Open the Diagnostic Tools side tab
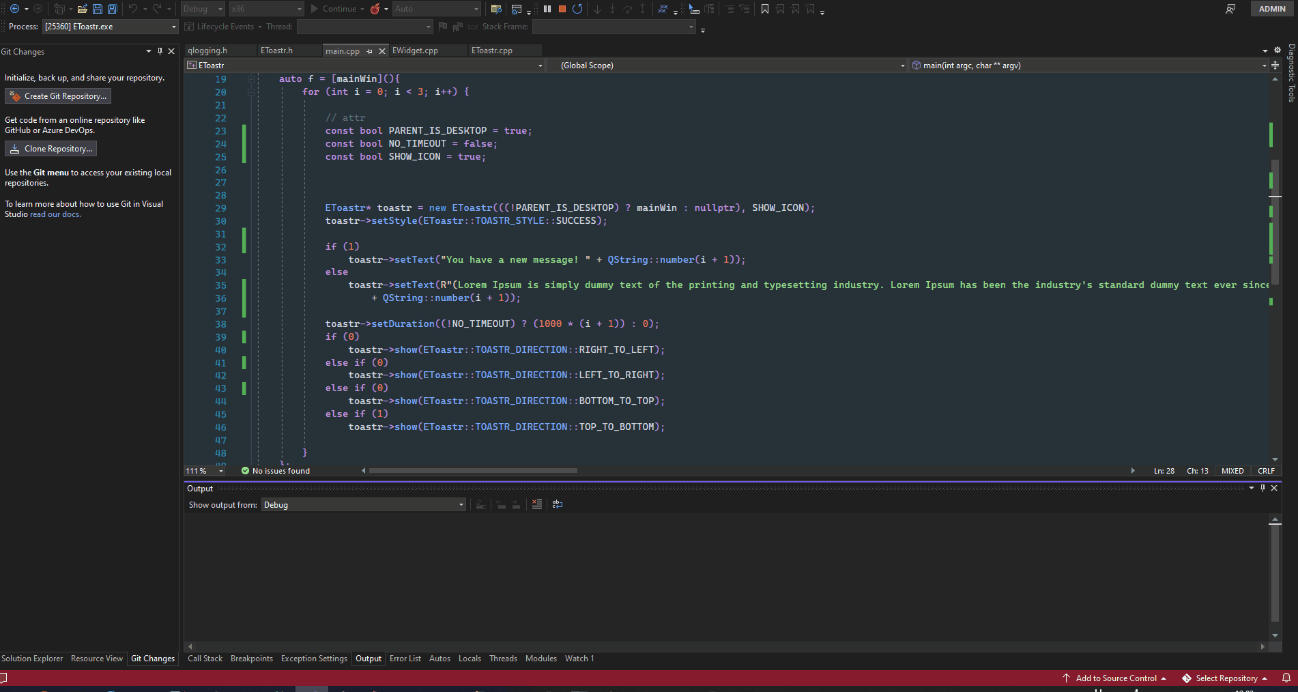The image size is (1298, 692). [x=1291, y=73]
